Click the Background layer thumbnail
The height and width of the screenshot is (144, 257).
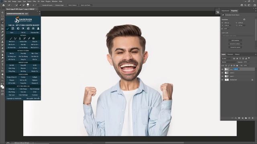coord(226,80)
